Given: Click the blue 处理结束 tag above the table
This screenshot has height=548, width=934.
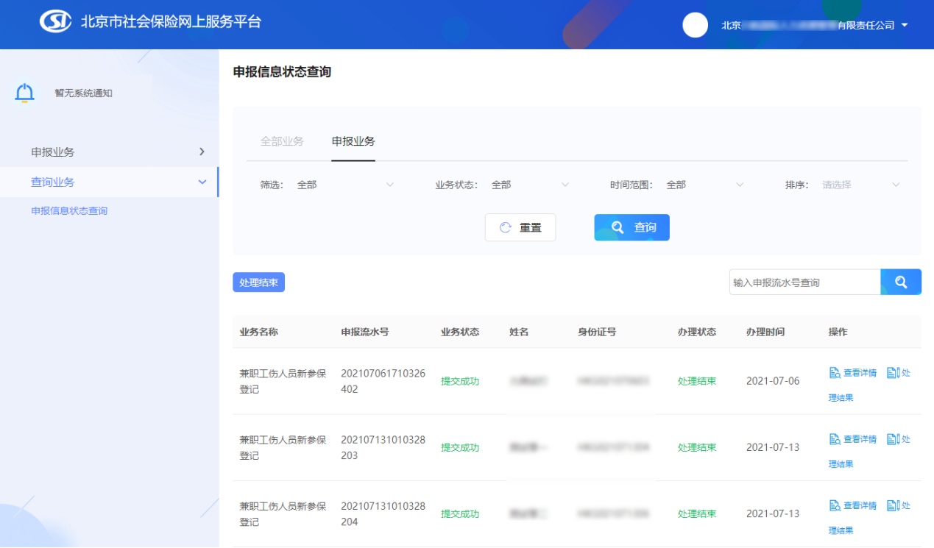Looking at the screenshot, I should point(259,282).
